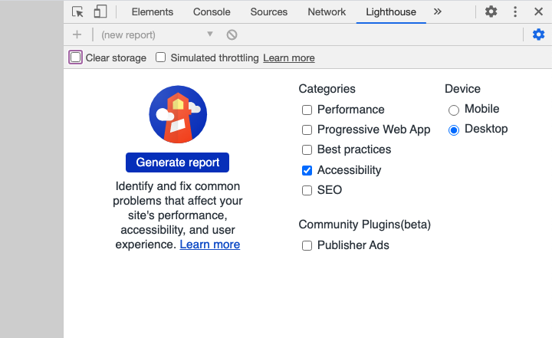Open the (new report) dropdown
The image size is (552, 338).
pos(157,34)
